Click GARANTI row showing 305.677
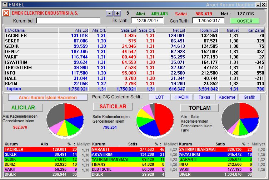 coord(215,159)
